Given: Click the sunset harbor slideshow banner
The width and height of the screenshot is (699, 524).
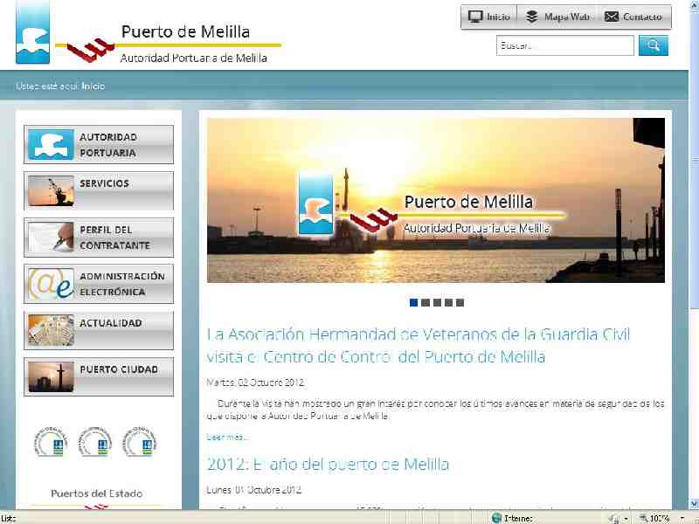Looking at the screenshot, I should pos(436,200).
